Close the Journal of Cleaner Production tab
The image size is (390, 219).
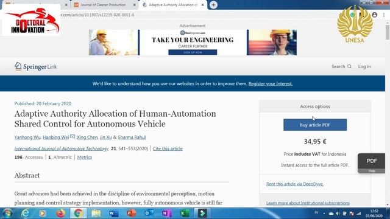tap(134, 5)
